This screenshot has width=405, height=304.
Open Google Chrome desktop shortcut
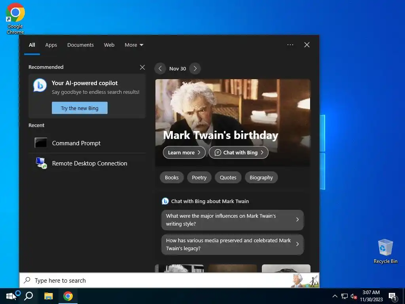(15, 19)
